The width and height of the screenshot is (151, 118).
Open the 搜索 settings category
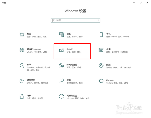(69, 80)
